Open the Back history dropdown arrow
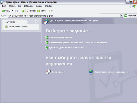This screenshot has width=137, height=103. pos(13,11)
